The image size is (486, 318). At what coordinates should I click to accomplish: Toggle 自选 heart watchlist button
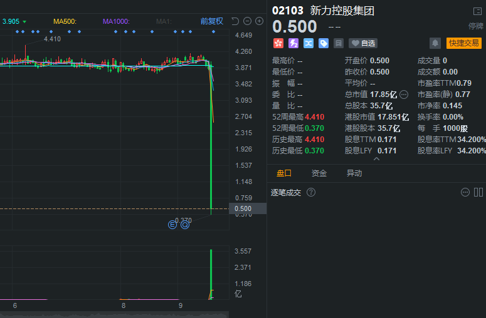point(363,43)
